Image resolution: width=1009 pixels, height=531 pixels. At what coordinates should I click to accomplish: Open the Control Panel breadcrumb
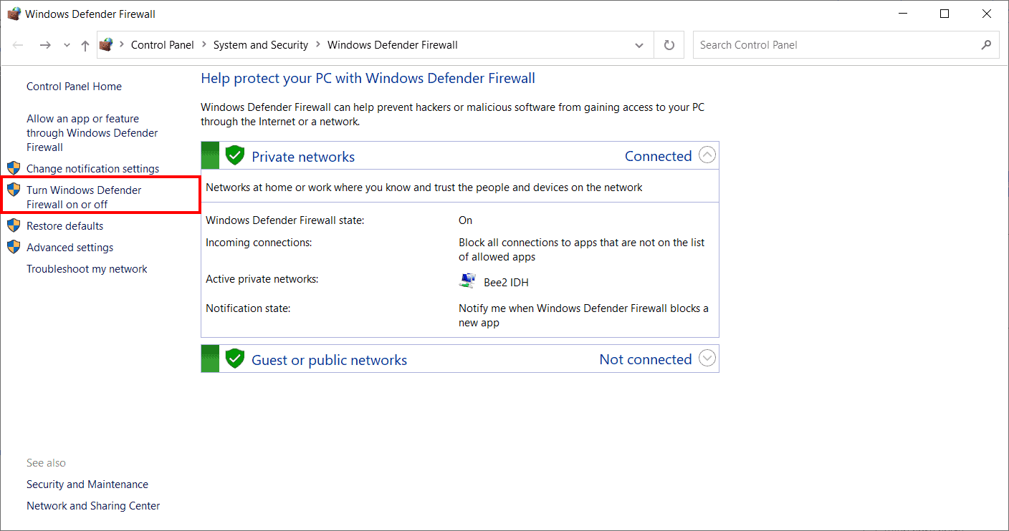click(163, 44)
